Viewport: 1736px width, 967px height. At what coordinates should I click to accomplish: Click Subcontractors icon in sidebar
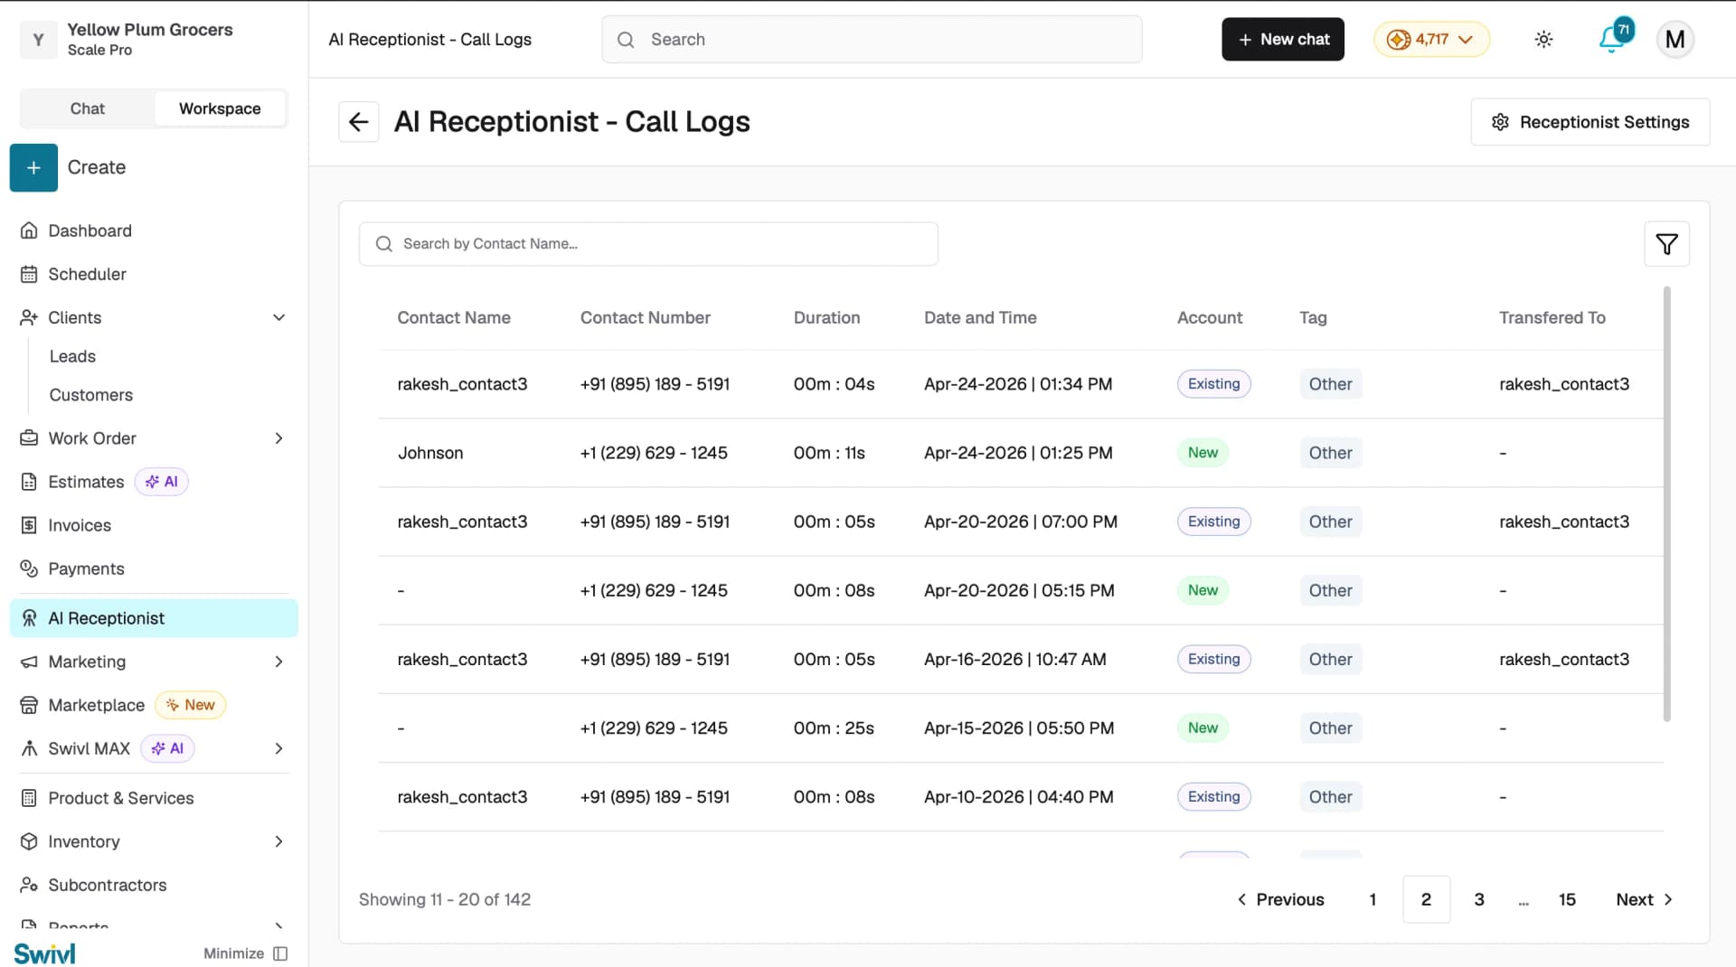tap(29, 885)
